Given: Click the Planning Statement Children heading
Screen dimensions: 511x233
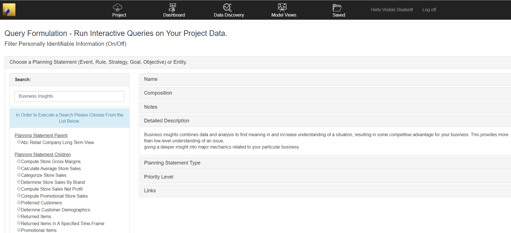Looking at the screenshot, I should pos(43,155).
